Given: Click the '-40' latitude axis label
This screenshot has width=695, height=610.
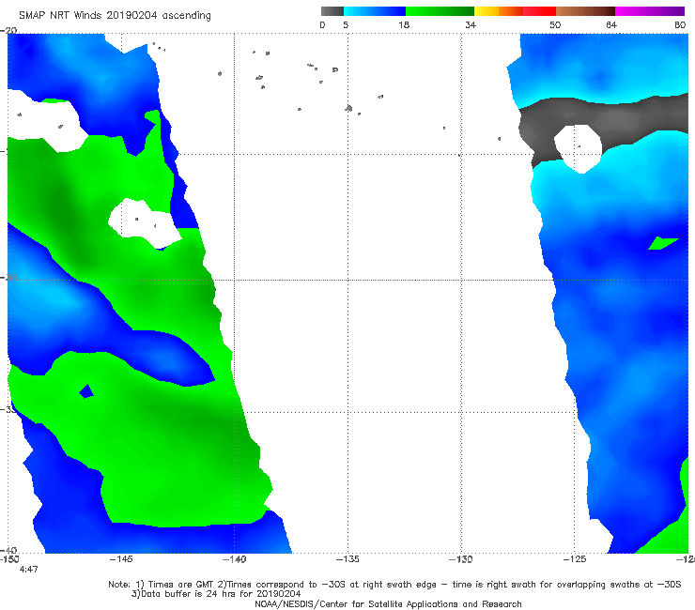Looking at the screenshot, I should click(x=8, y=550).
